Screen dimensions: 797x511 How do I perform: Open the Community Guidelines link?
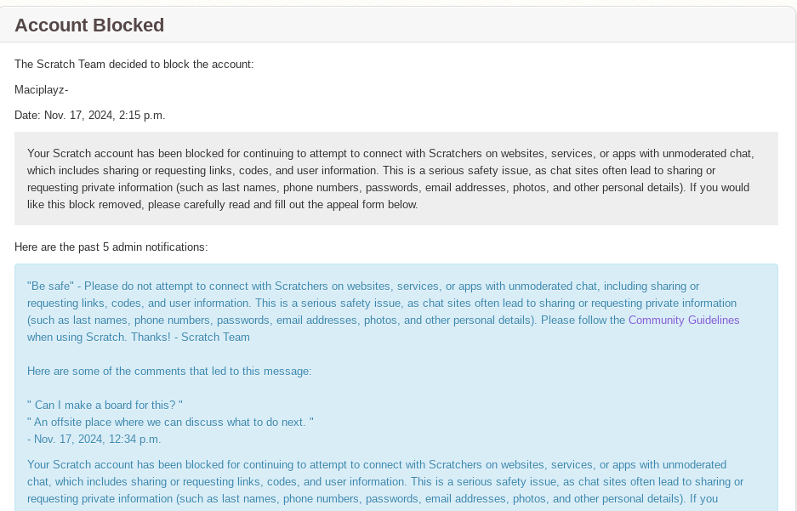click(683, 321)
